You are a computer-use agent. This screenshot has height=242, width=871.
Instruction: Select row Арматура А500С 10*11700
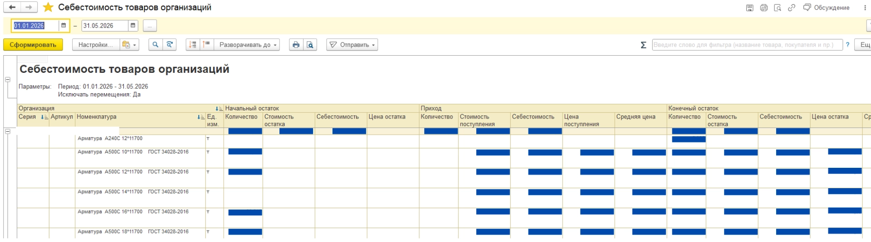(133, 152)
